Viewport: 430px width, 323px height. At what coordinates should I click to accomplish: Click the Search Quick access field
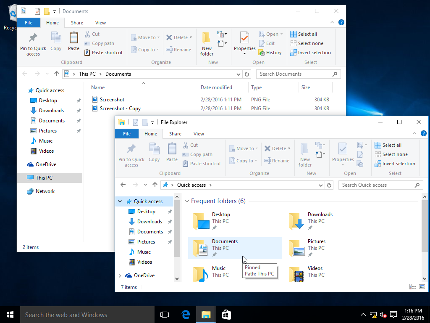[x=380, y=185]
